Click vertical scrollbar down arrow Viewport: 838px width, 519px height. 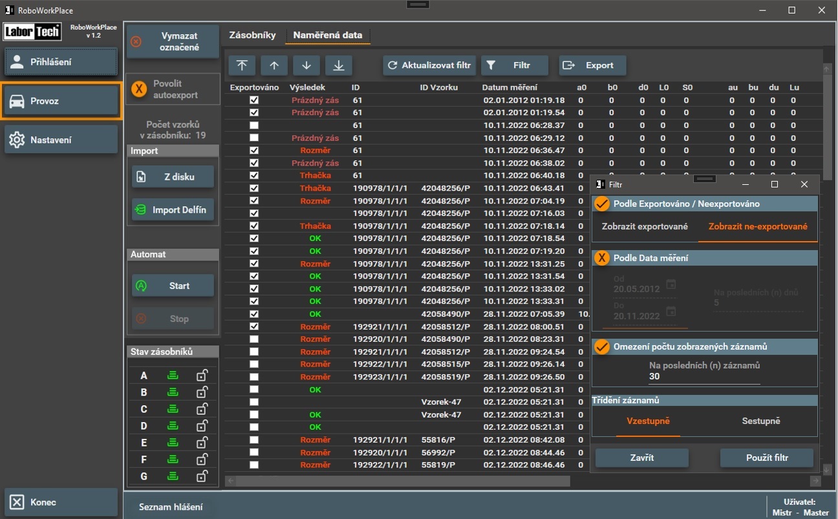[x=827, y=470]
